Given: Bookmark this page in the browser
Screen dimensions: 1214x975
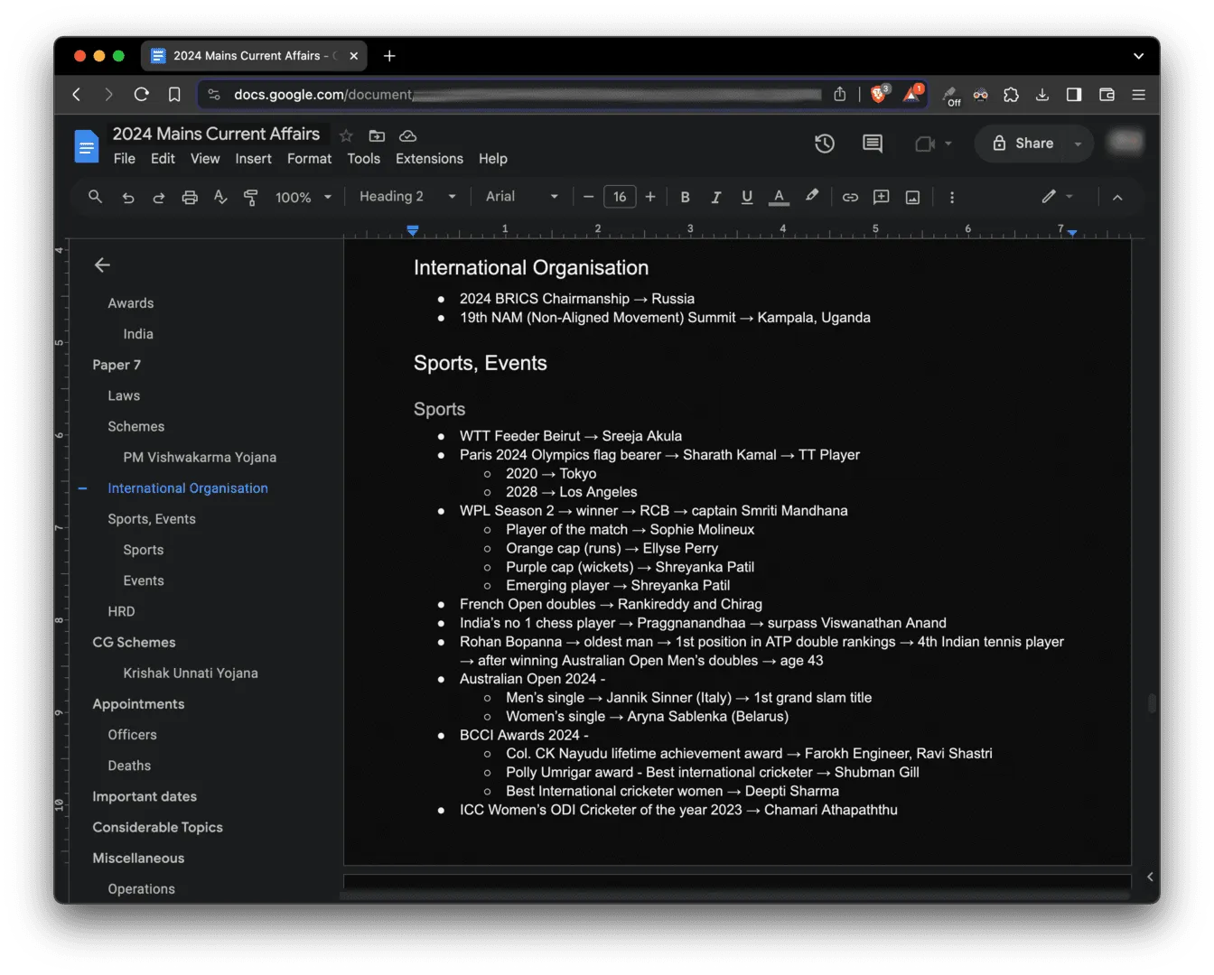Looking at the screenshot, I should (174, 95).
